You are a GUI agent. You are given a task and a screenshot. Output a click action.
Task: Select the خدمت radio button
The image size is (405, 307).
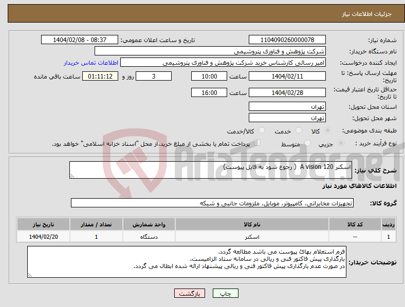tap(299, 130)
